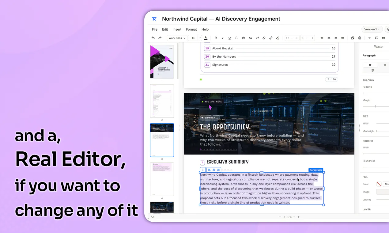This screenshot has width=389, height=233.
Task: Insert an image from the toolbar
Action: coord(376,38)
